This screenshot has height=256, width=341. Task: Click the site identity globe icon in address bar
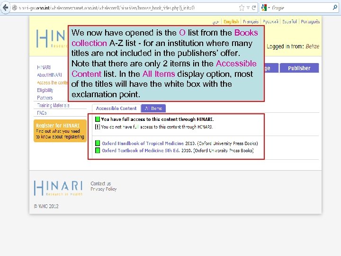[15, 8]
